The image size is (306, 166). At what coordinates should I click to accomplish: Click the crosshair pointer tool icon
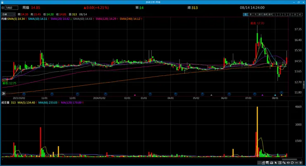click(284, 163)
